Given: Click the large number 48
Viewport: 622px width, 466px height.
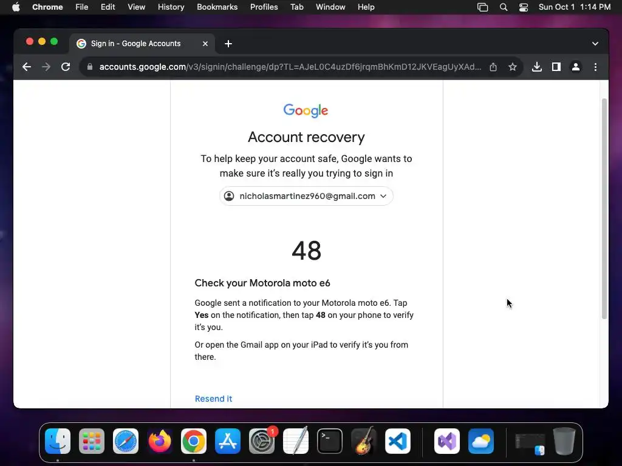Looking at the screenshot, I should pyautogui.click(x=306, y=251).
